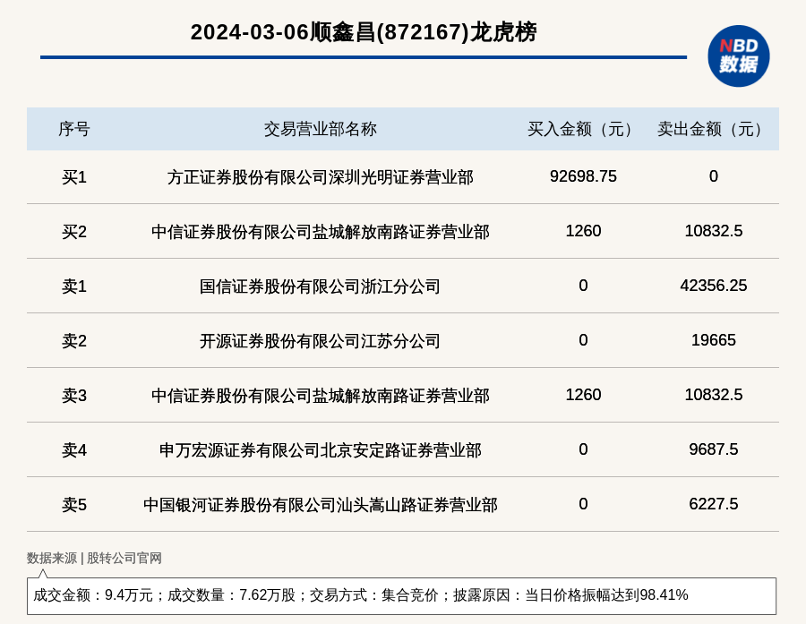The image size is (806, 624).
Task: Select sell amount 42356.25
Action: pyautogui.click(x=714, y=286)
